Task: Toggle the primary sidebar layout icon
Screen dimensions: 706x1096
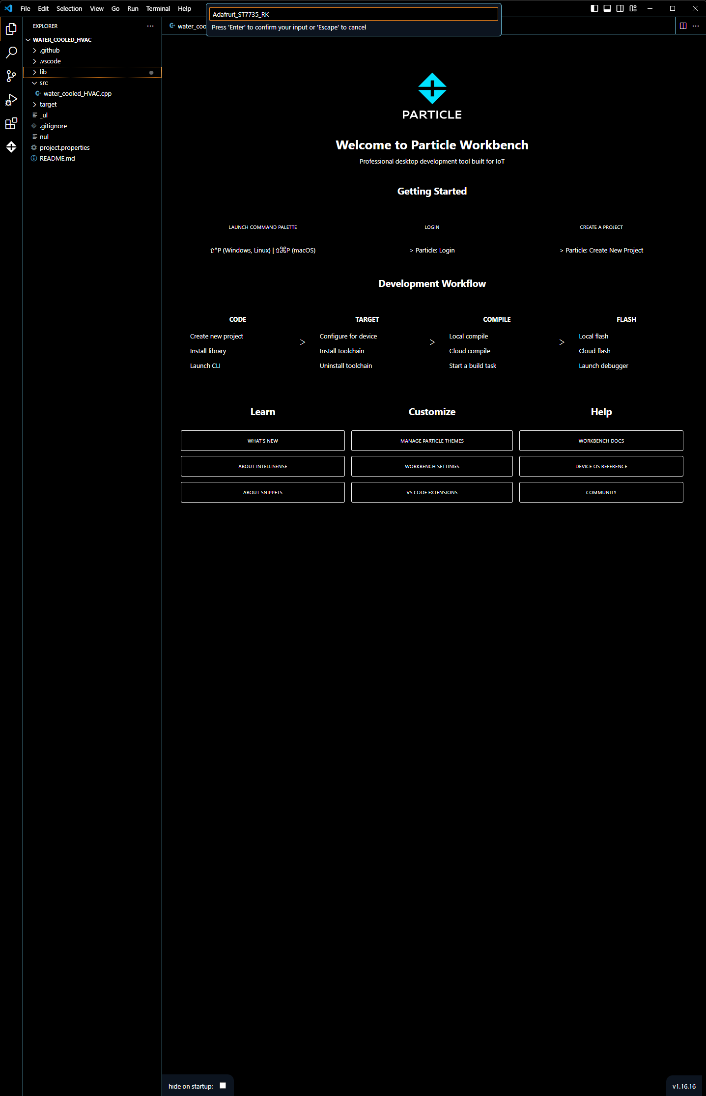Action: [x=594, y=8]
